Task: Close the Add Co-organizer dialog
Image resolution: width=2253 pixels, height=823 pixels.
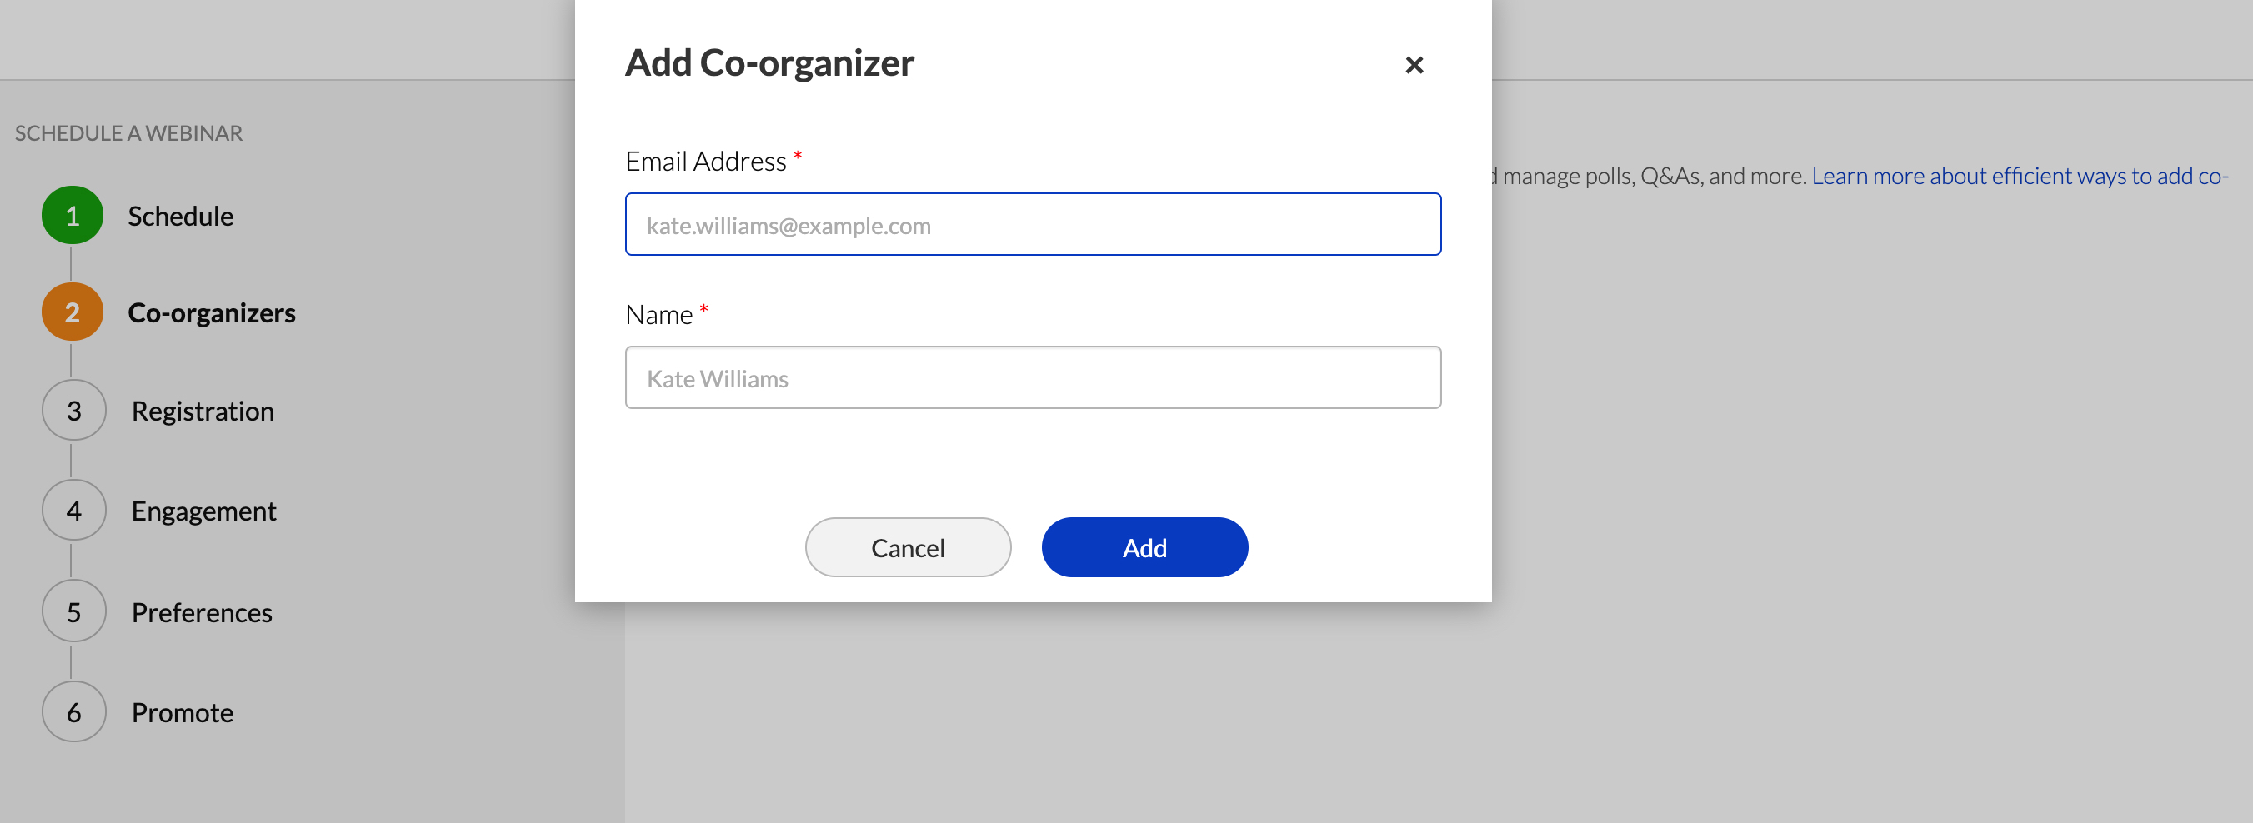Action: 1414,65
